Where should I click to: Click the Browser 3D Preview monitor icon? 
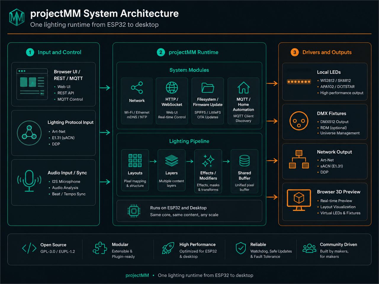click(299, 200)
